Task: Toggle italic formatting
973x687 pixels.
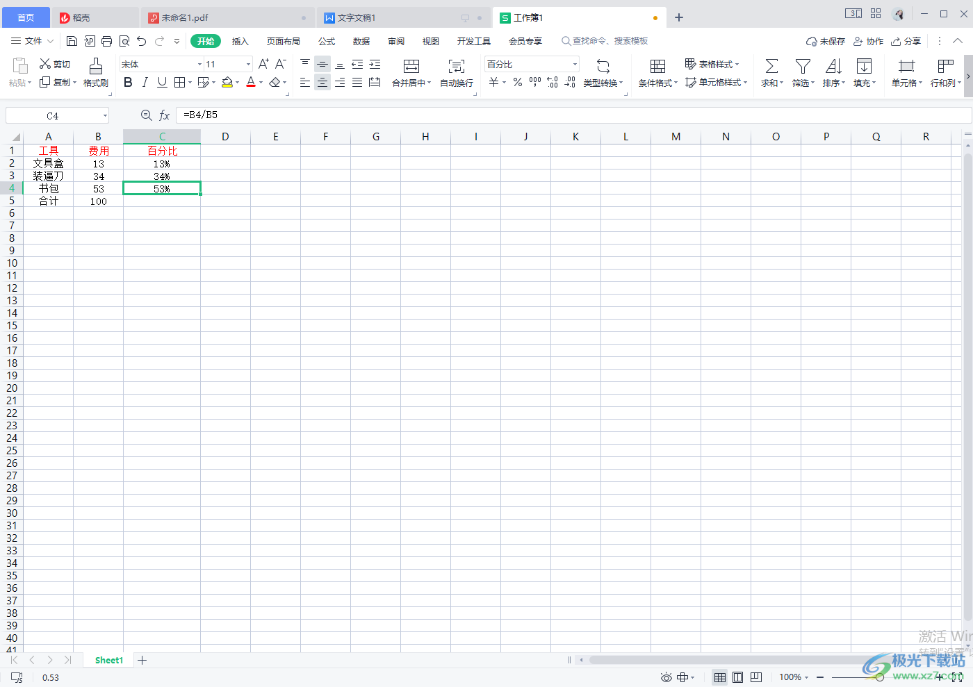Action: pyautogui.click(x=145, y=83)
